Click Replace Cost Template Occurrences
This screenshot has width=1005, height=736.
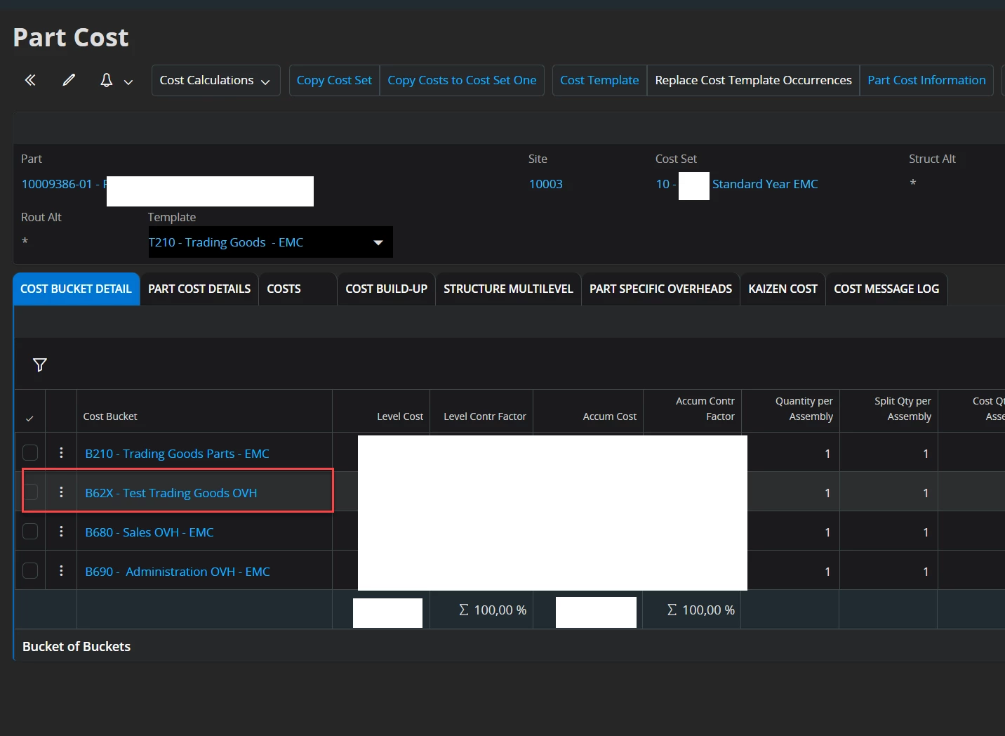pos(753,80)
